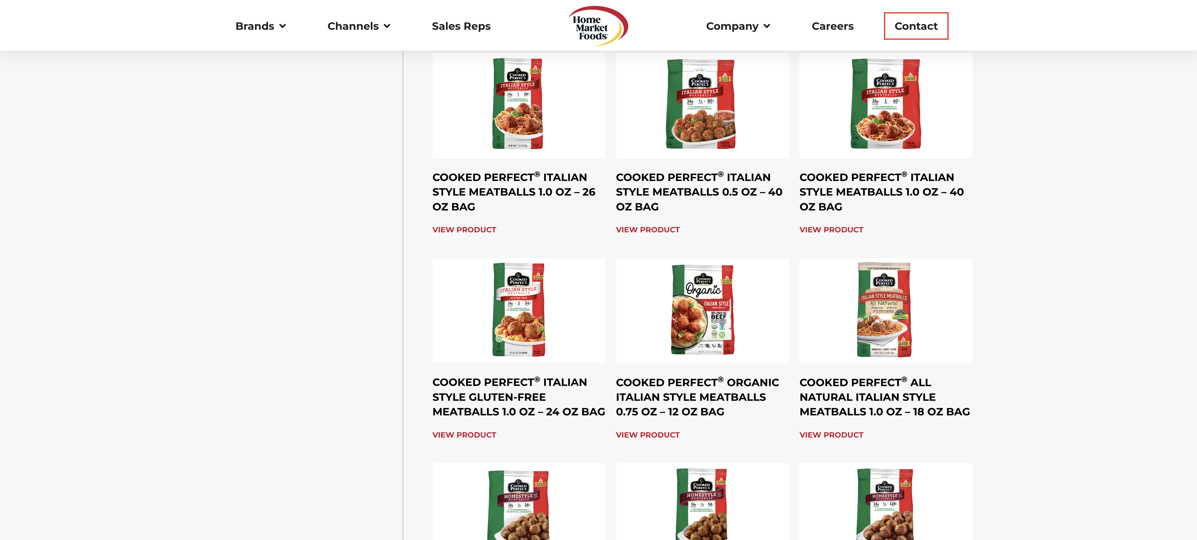1197x540 pixels.
Task: Open the Italian Style 26 oz bag image
Action: (518, 105)
